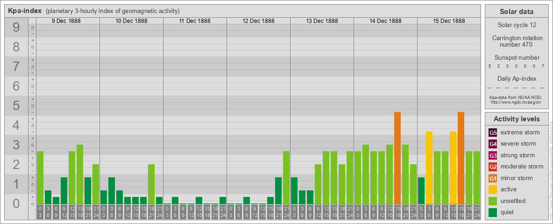This screenshot has height=224, width=553.
Task: Click the Sunspot number label
Action: pyautogui.click(x=517, y=57)
